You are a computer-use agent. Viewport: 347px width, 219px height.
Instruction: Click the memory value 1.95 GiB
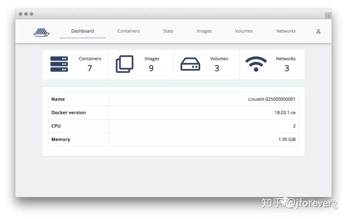click(x=287, y=139)
